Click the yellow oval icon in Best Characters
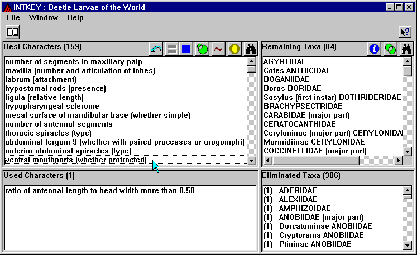 point(234,49)
